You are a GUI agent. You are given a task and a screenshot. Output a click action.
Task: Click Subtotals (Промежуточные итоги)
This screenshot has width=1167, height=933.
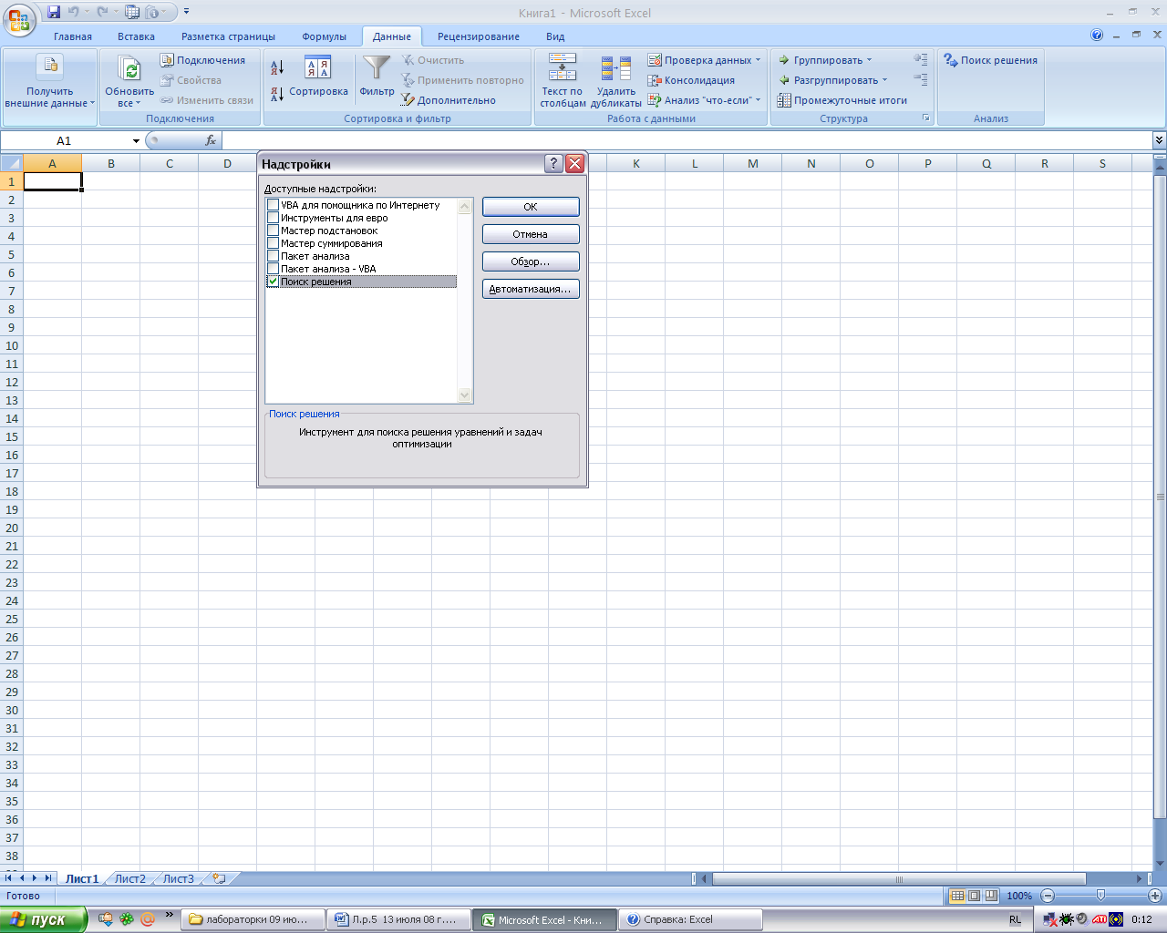click(842, 100)
